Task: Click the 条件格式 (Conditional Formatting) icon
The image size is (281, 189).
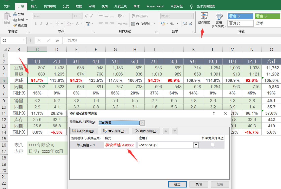Action: 204,16
